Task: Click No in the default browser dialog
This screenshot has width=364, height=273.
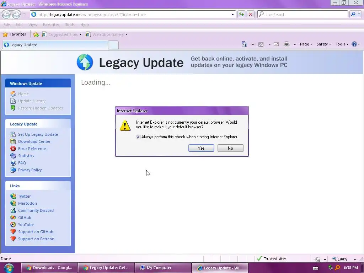Action: pyautogui.click(x=230, y=148)
